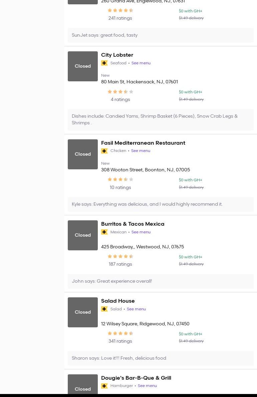Image resolution: width=257 pixels, height=397 pixels.
Task: Click the 341 ratings count
Action: point(120,341)
